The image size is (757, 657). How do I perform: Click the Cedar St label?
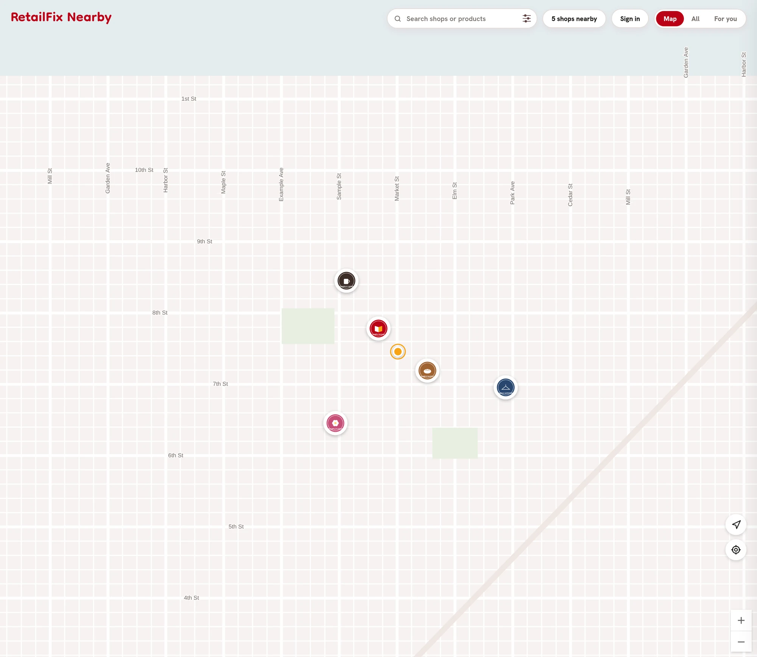click(570, 195)
